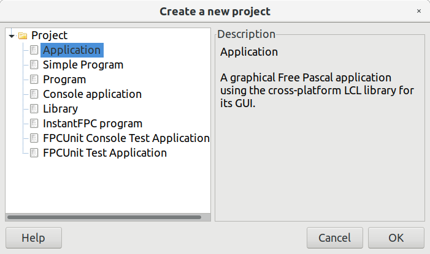Image resolution: width=430 pixels, height=254 pixels.
Task: Click the Console application document icon
Action: tap(34, 94)
